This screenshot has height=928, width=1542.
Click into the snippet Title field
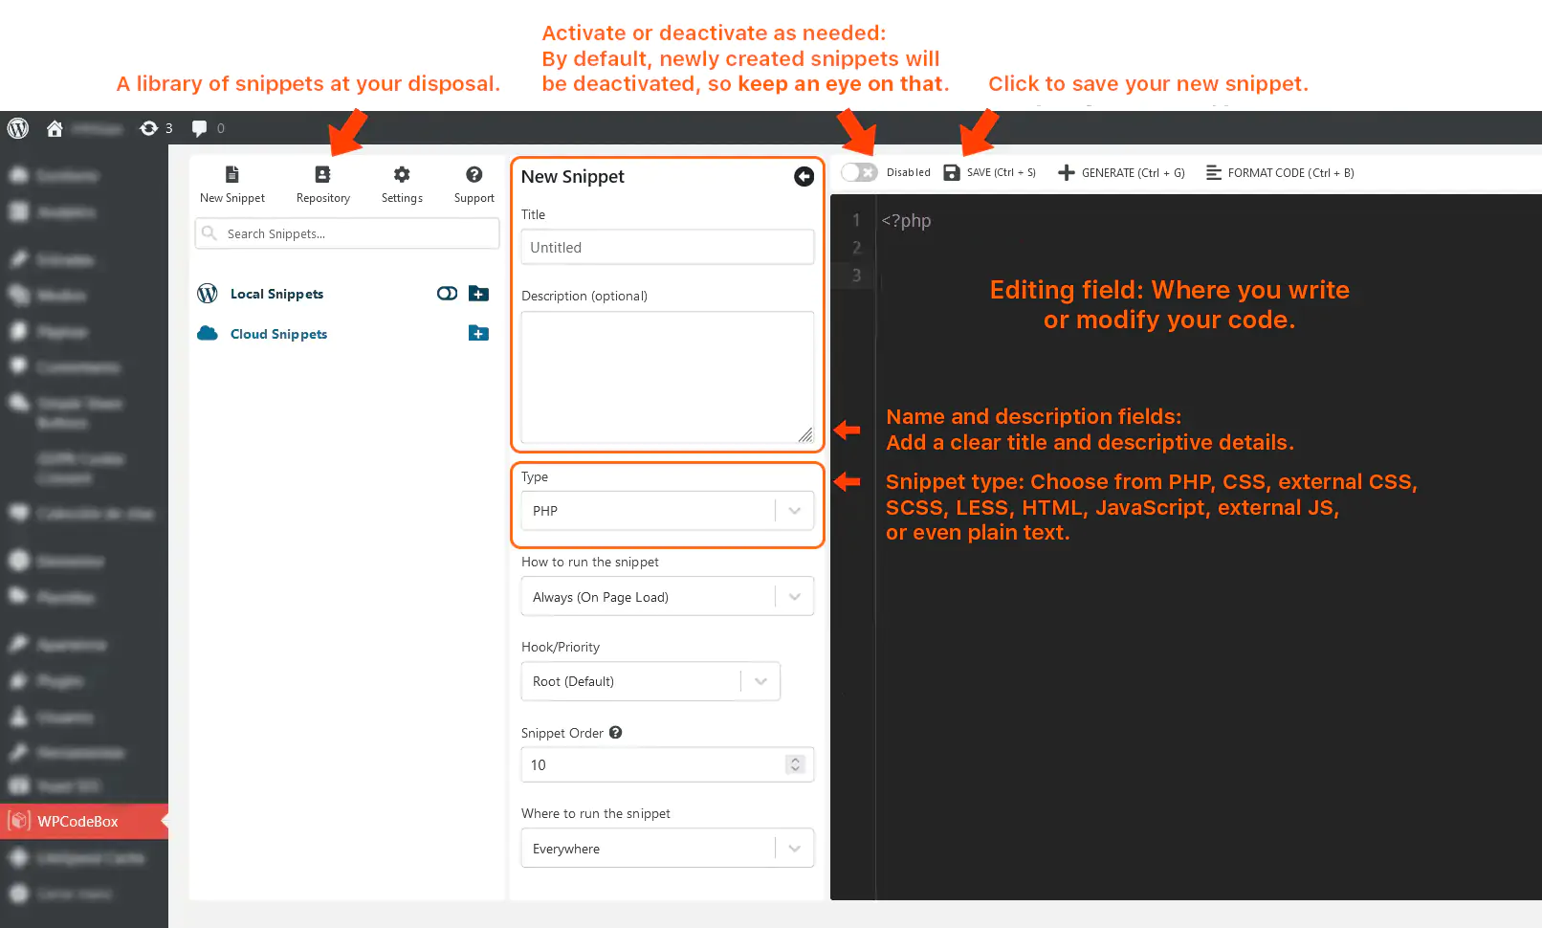pyautogui.click(x=667, y=248)
